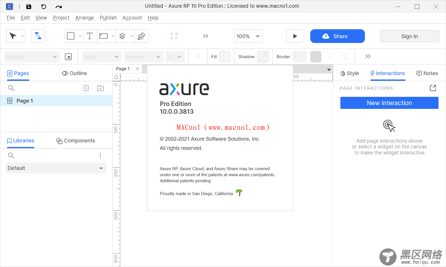Screen dimensions: 446x267
Task: Open the Default widget style dropdown
Action: tap(32, 57)
